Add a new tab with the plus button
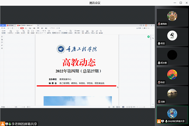 click(38, 25)
